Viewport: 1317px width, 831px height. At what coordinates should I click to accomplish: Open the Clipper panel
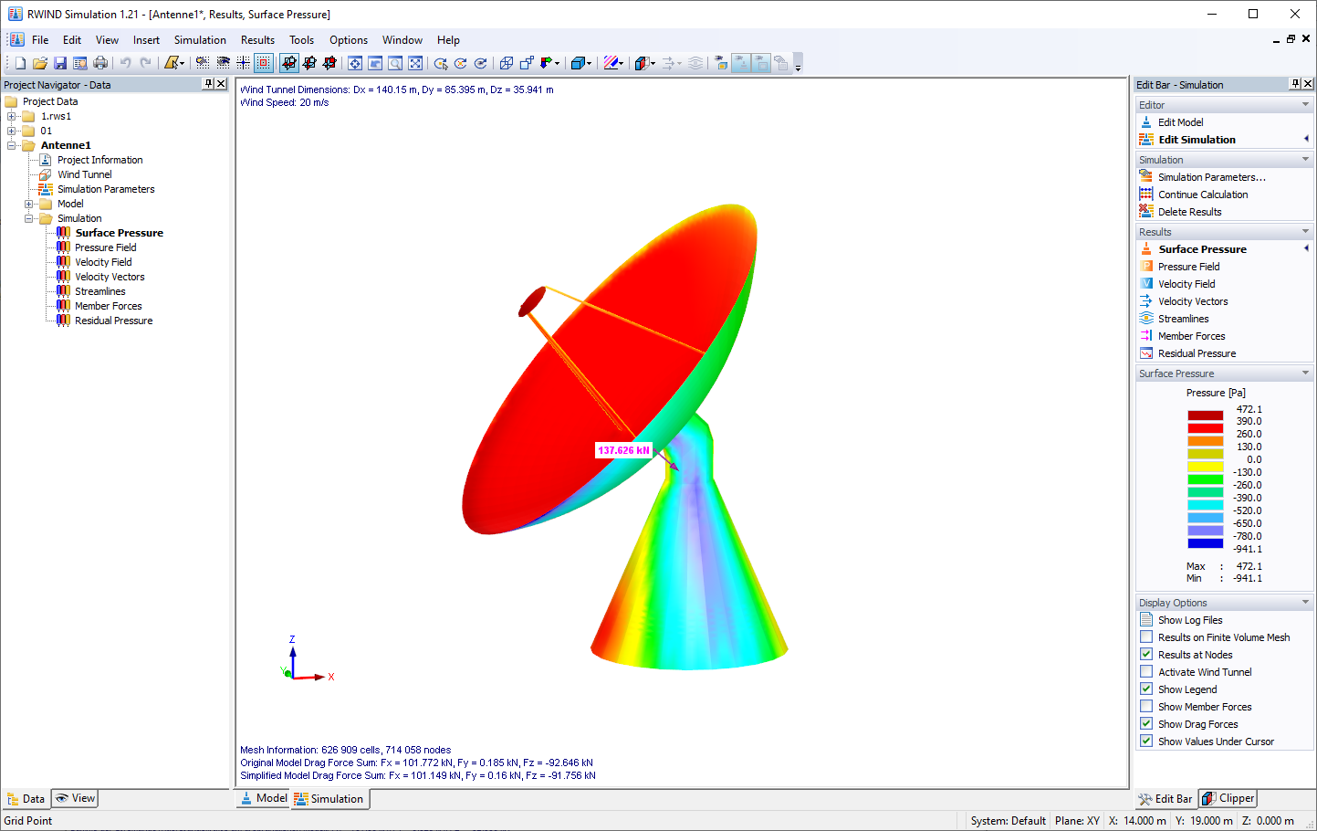1227,797
